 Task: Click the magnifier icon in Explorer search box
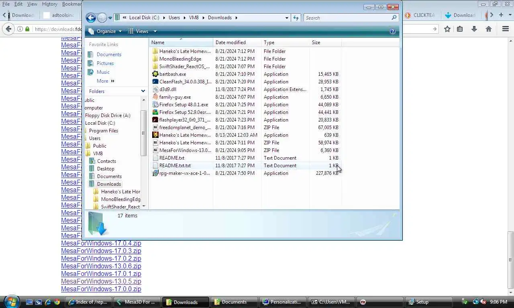point(394,18)
